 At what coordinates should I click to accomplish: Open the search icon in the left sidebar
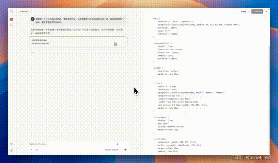click(x=12, y=25)
